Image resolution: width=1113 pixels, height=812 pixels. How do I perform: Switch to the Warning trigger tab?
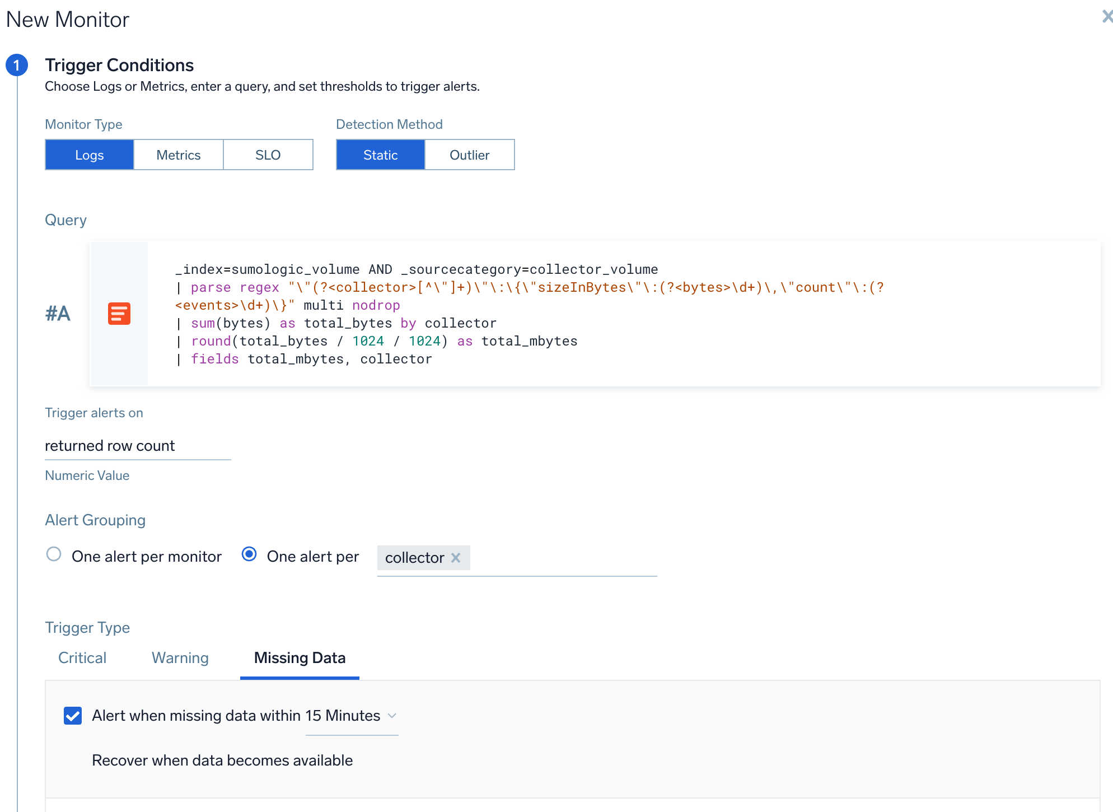[180, 658]
